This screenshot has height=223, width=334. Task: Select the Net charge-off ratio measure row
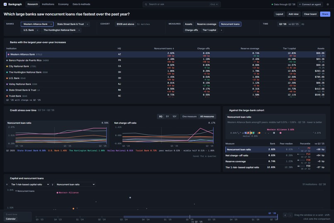tap(276, 156)
